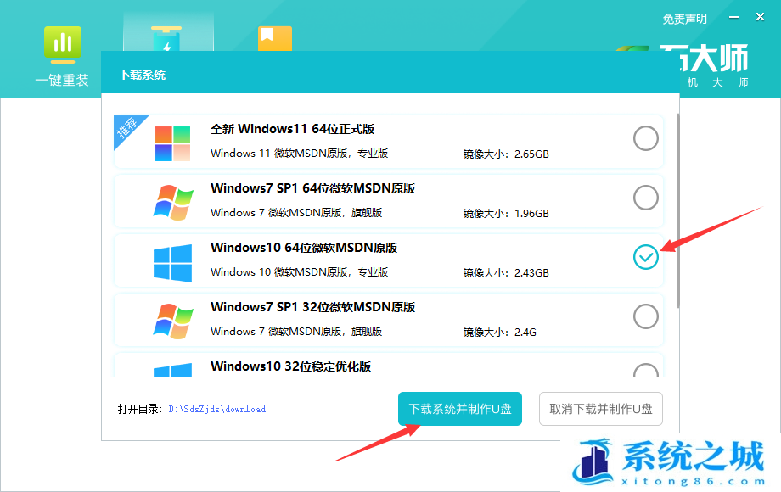Close the application window

pos(760,17)
